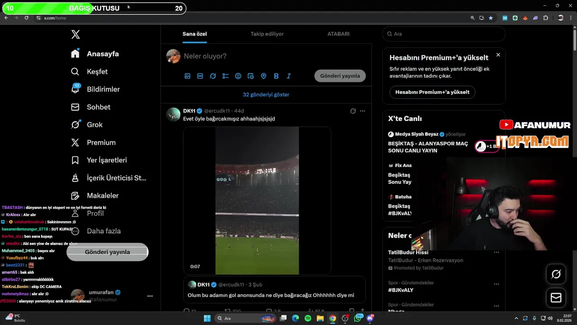Add media with the image icon
Image resolution: width=577 pixels, height=325 pixels.
coord(188,76)
